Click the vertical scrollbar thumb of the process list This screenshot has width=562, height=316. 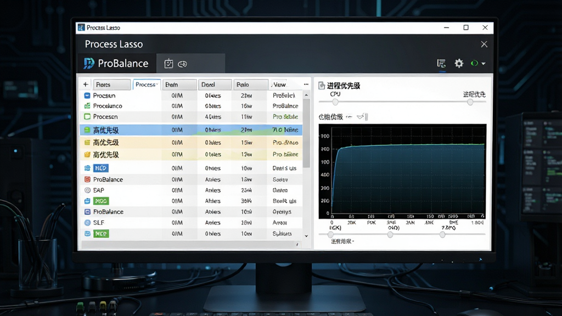(306, 133)
